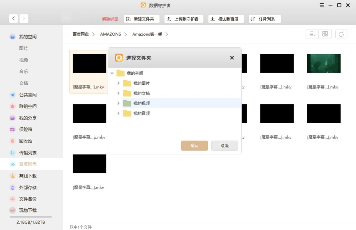This screenshot has width=356, height=230.
Task: Click 新建文件夹 button
Action: click(x=142, y=19)
